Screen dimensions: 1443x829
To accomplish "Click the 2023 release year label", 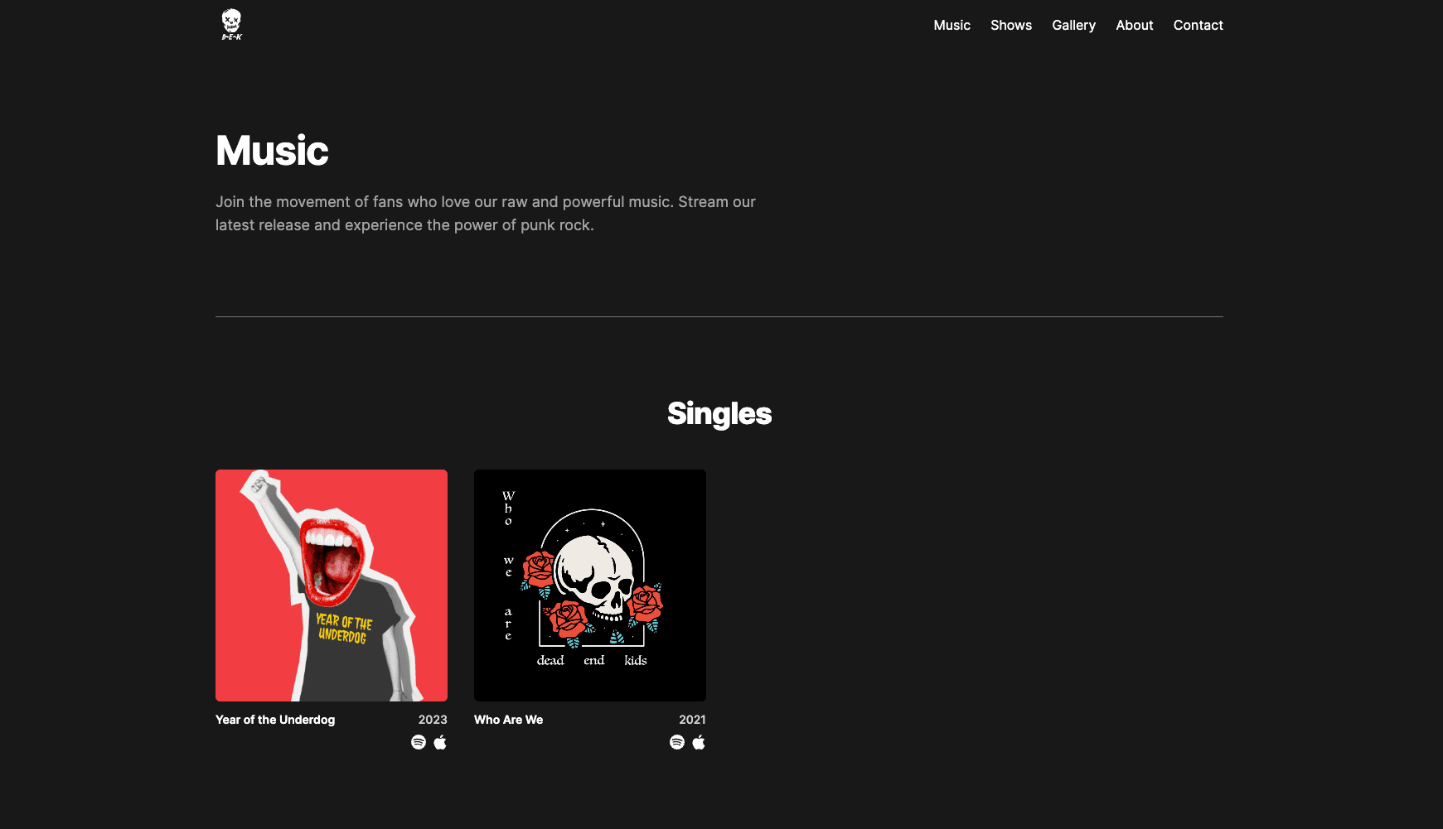I will coord(433,720).
